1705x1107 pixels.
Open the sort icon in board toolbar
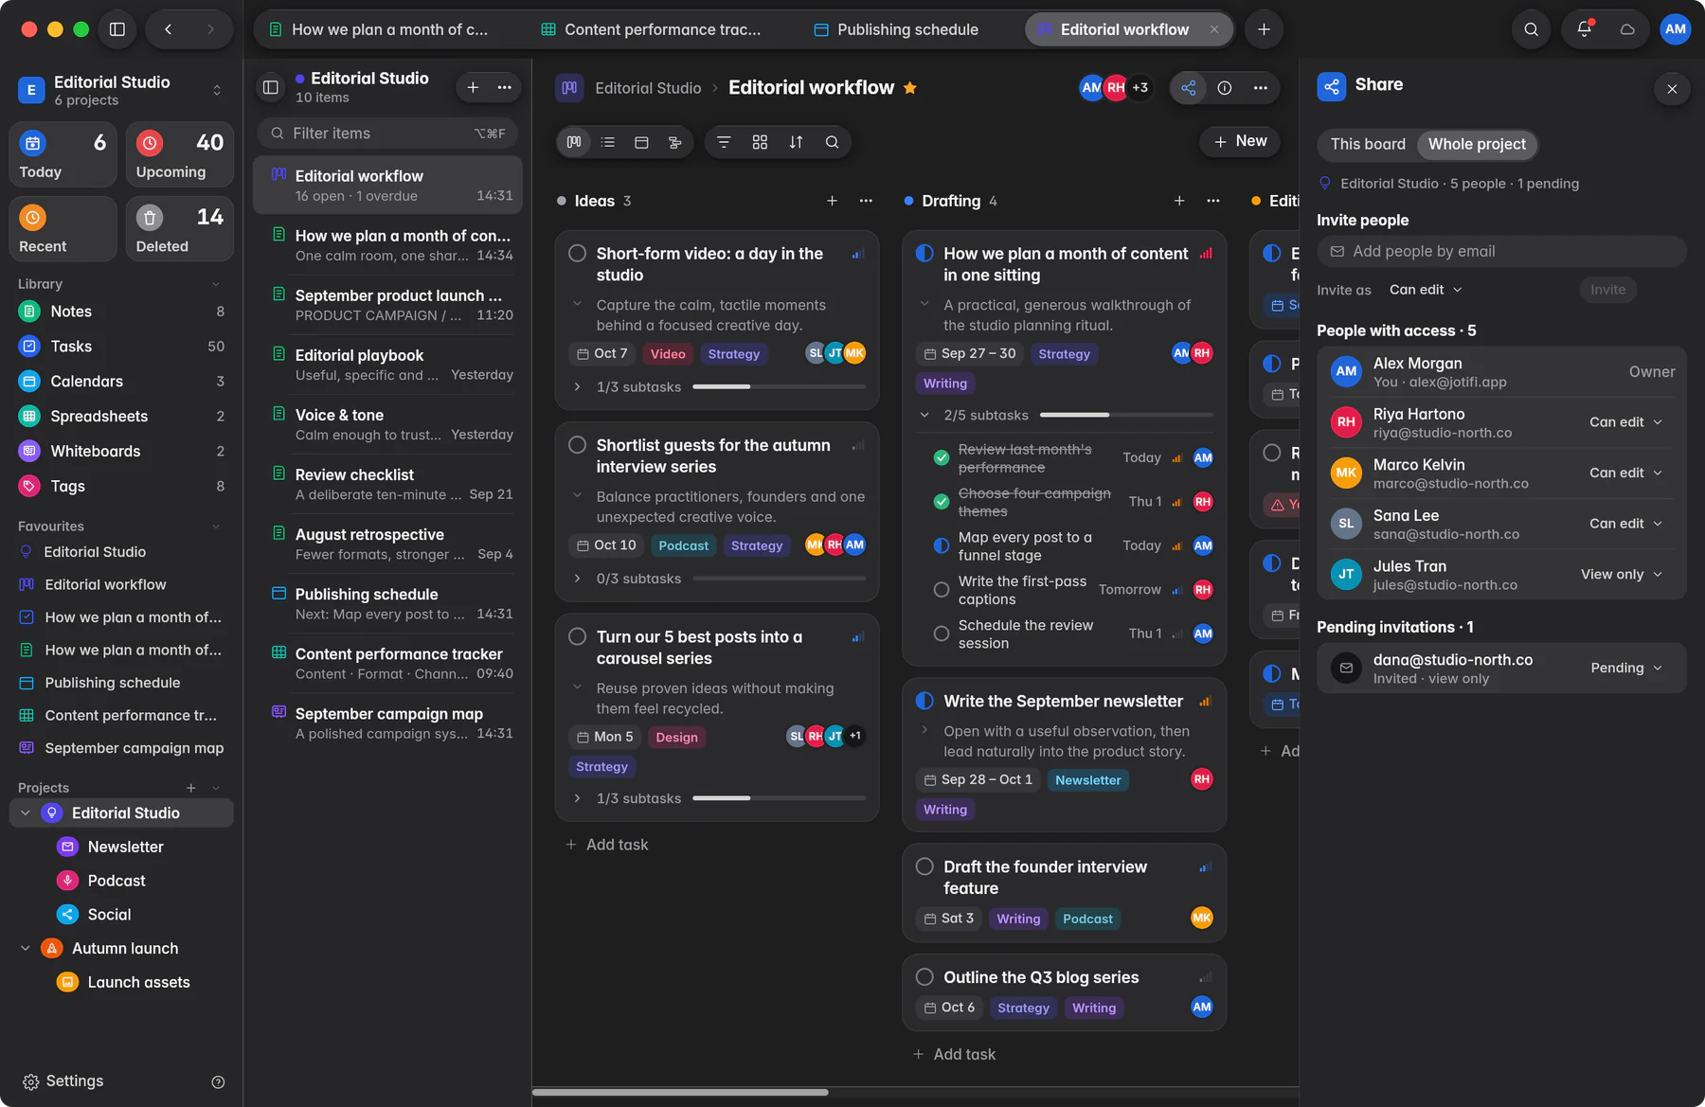[x=796, y=142]
